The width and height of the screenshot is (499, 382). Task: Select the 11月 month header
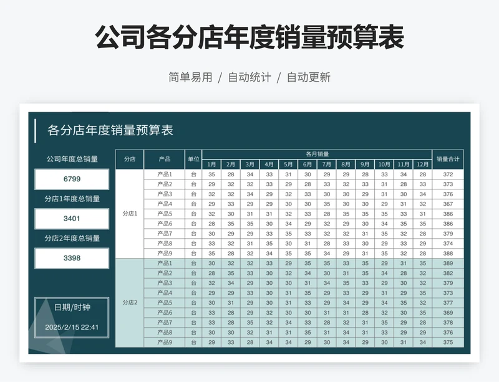(404, 165)
